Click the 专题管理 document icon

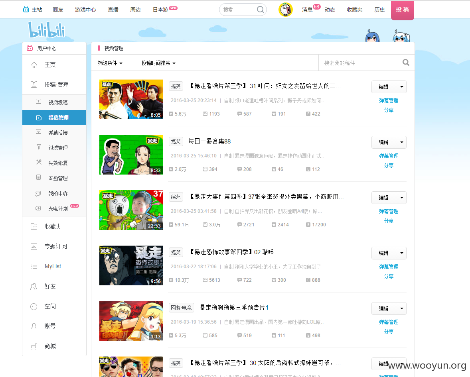click(39, 177)
